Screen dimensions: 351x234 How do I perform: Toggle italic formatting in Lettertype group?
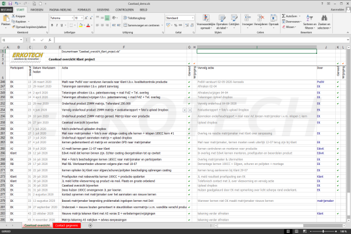tap(57, 26)
